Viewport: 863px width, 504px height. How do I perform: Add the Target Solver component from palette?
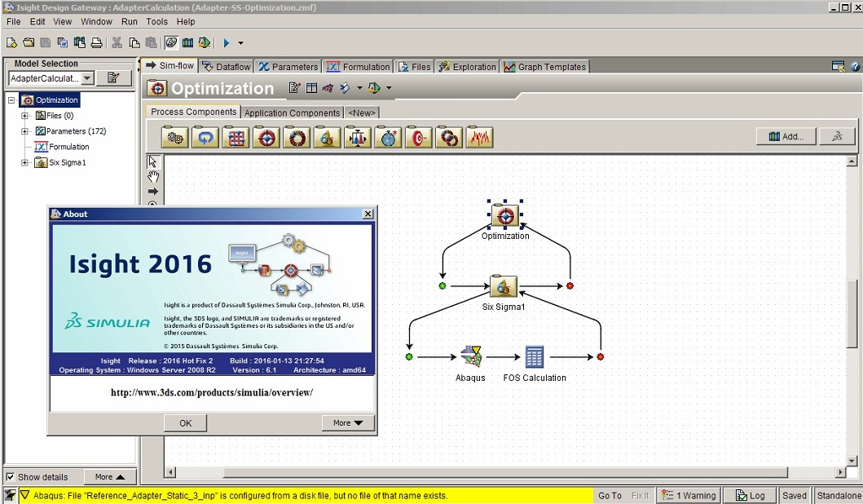(418, 137)
